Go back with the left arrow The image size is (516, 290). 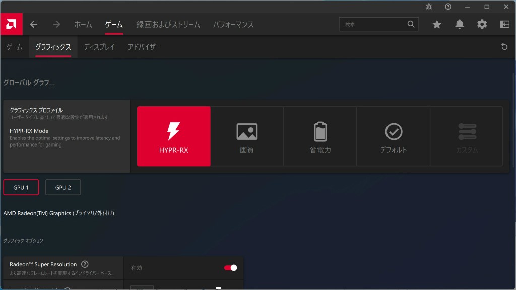point(34,24)
